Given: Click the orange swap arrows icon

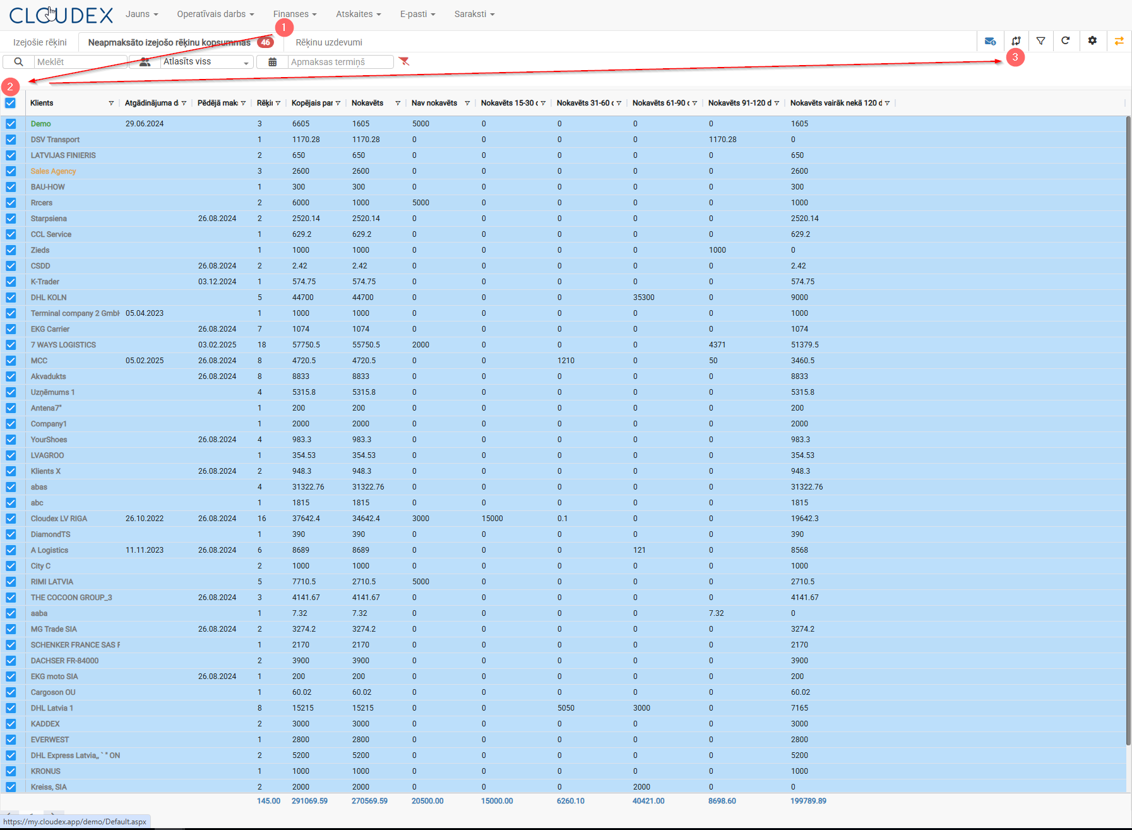Looking at the screenshot, I should click(x=1119, y=41).
